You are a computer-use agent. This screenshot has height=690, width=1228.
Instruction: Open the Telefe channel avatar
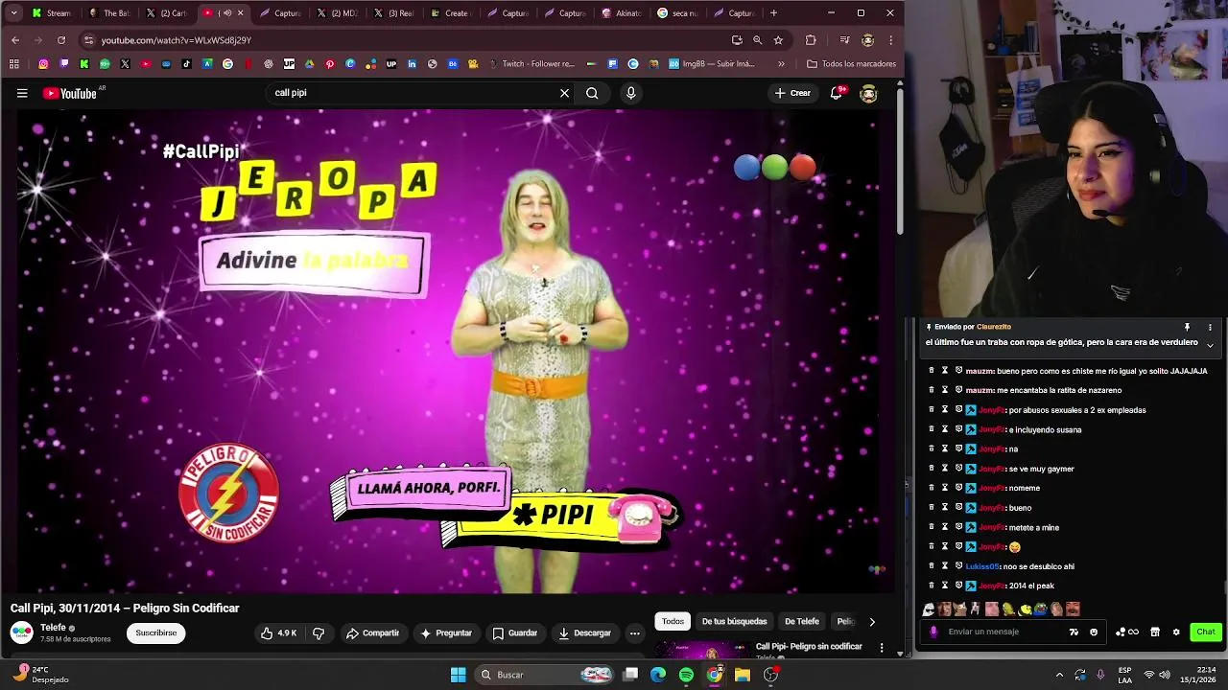pos(21,632)
